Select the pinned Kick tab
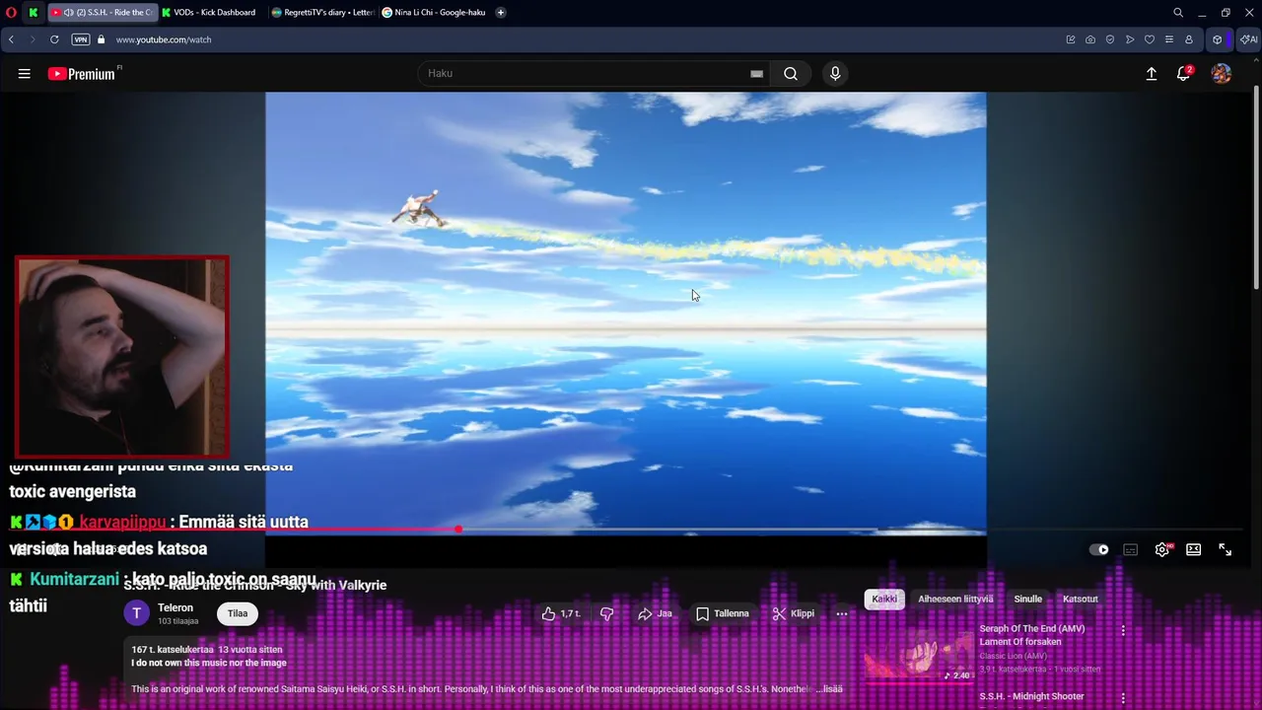The image size is (1262, 710). [34, 13]
